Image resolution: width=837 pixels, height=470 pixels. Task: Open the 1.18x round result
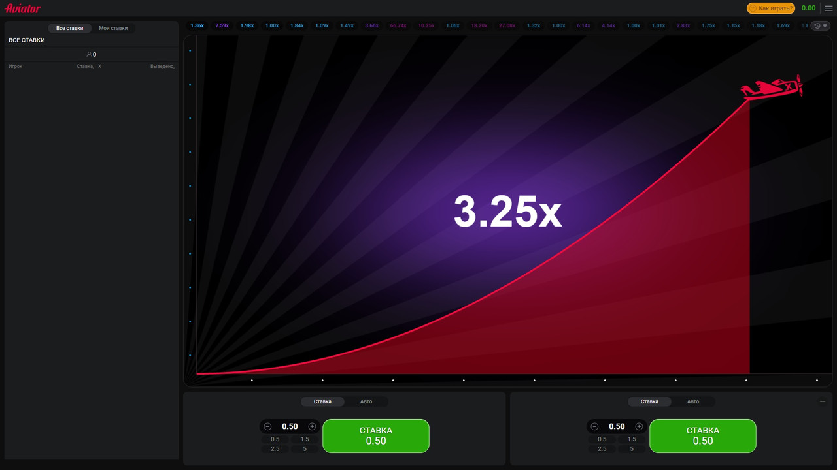click(x=758, y=25)
